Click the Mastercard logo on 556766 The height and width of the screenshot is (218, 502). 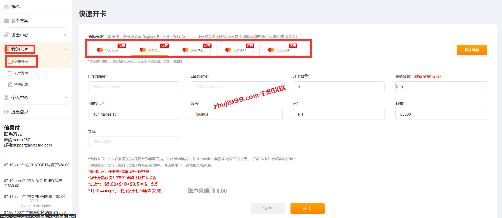185,50
